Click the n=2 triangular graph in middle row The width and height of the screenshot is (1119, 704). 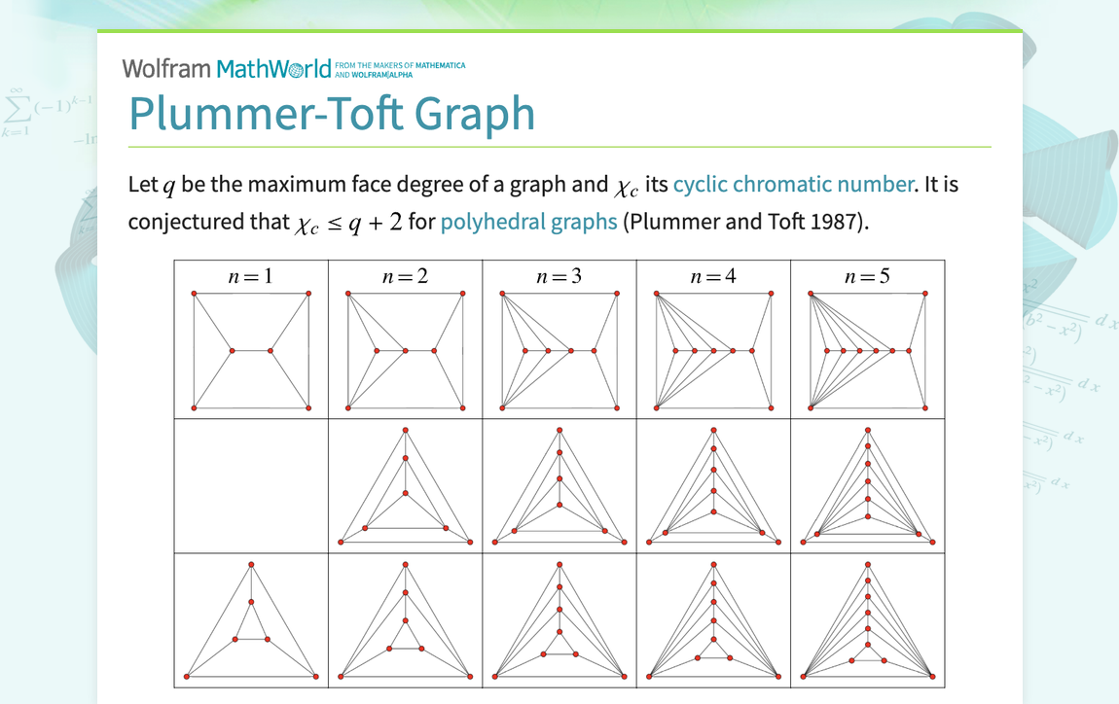404,486
